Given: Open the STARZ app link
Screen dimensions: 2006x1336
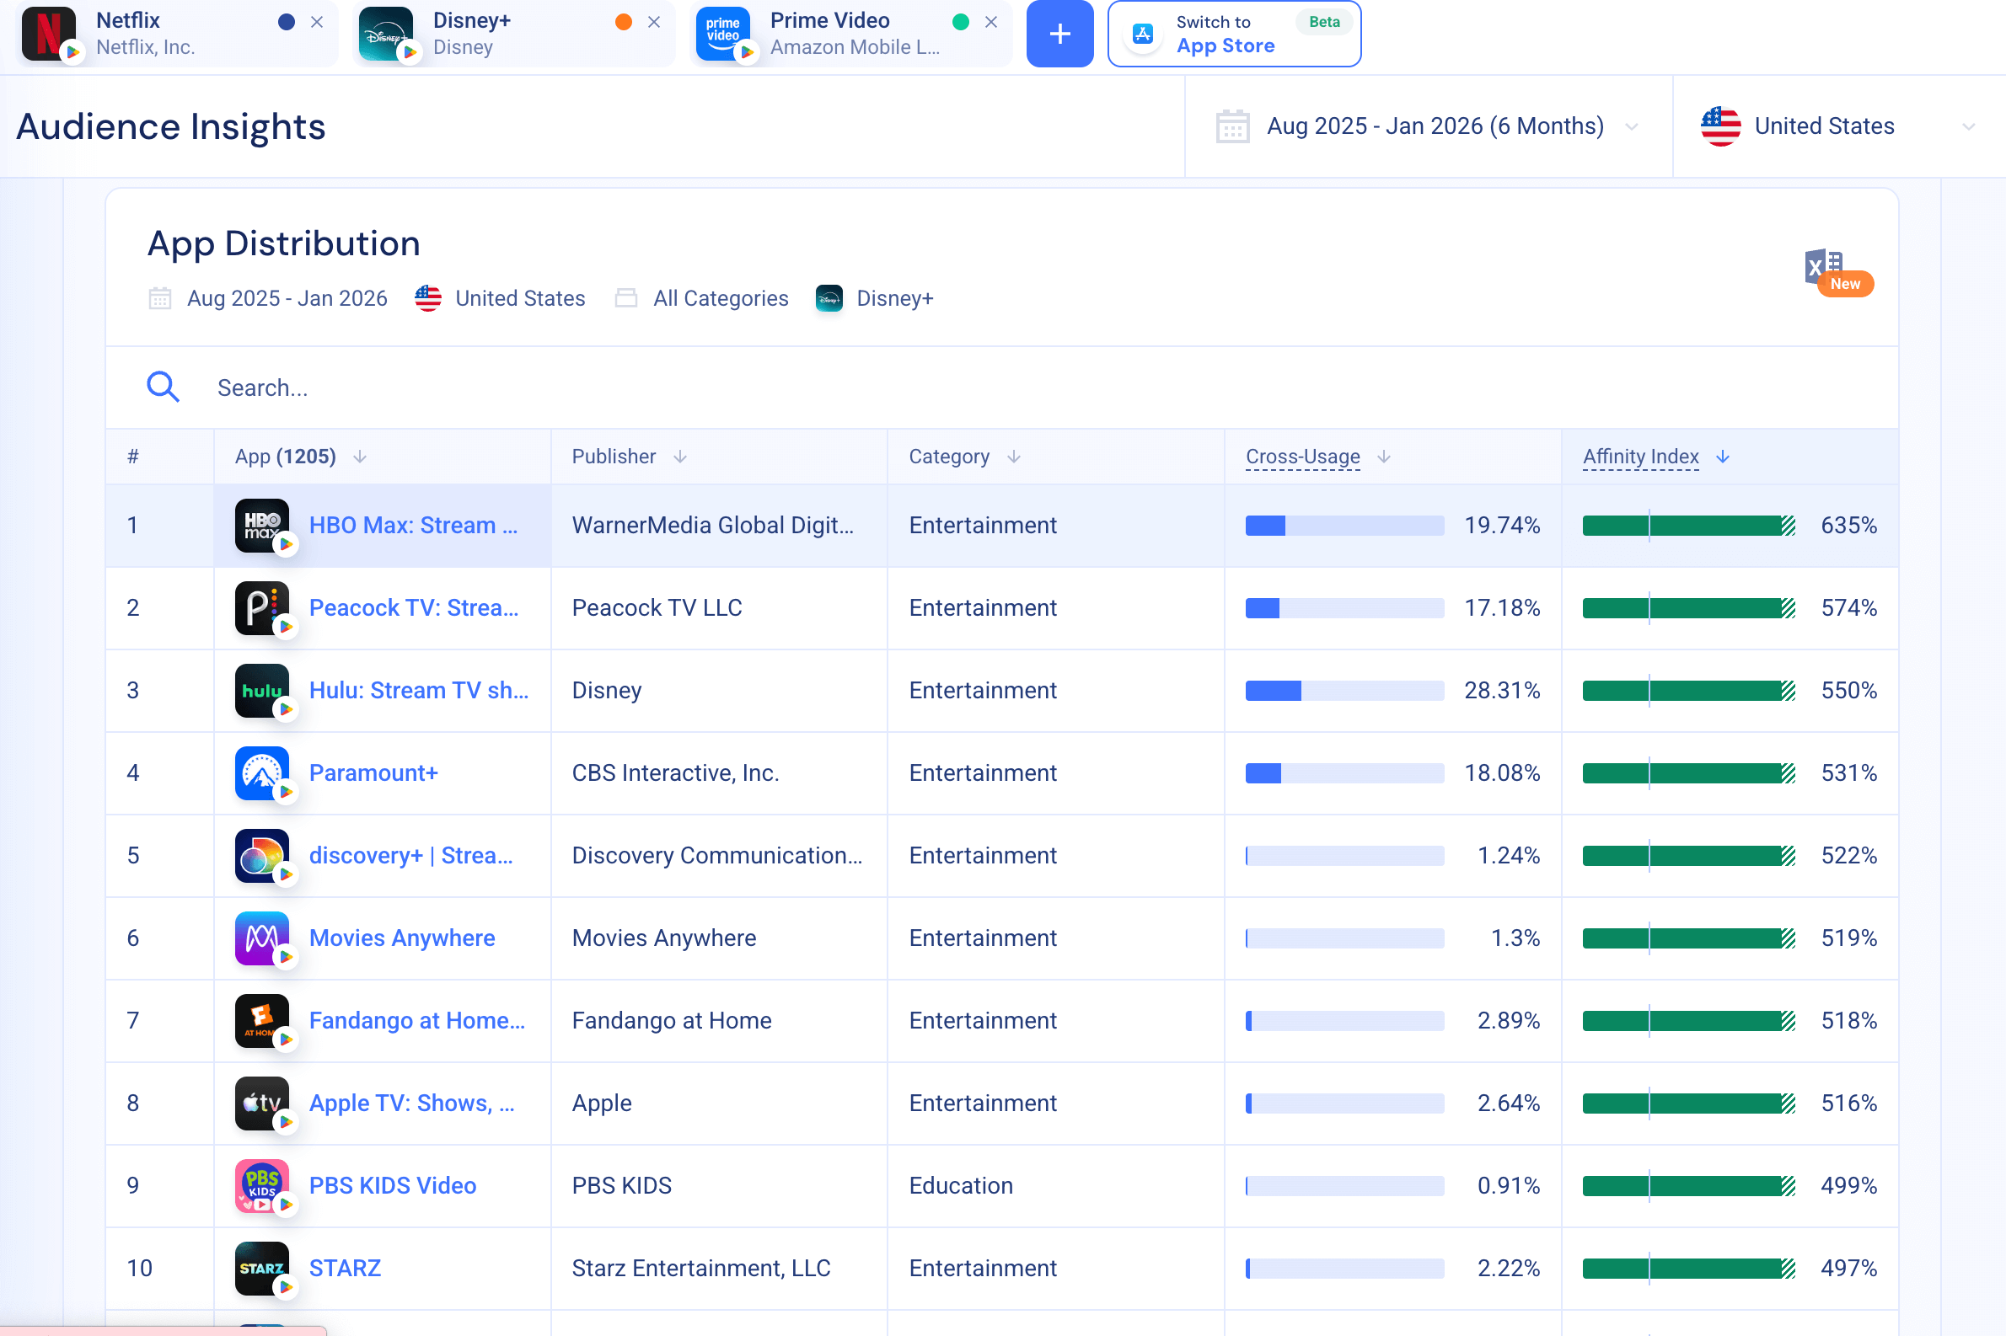Looking at the screenshot, I should (x=345, y=1269).
